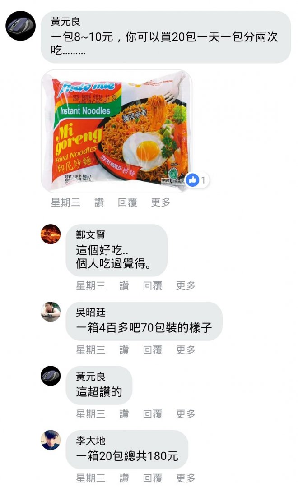Open 更多 menu under 鄭文賢's comment

186,285
